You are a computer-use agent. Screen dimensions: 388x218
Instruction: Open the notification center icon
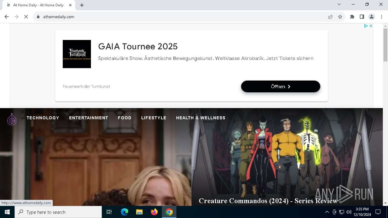[378, 212]
